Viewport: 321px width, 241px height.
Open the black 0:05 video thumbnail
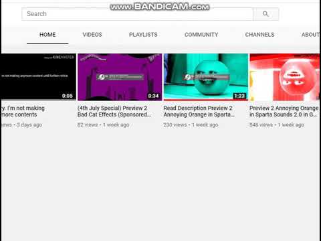point(39,77)
